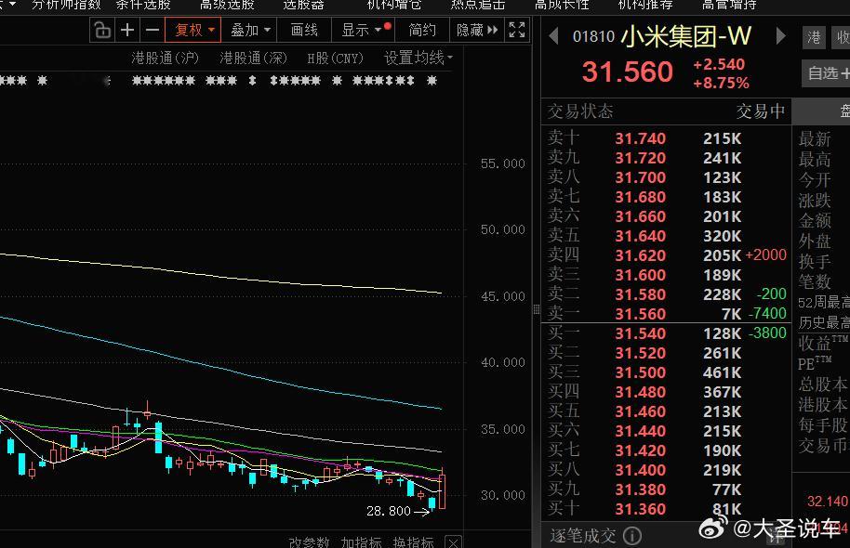Viewport: 850px width, 548px height.
Task: Open the 叠加 overlay dropdown
Action: click(x=249, y=30)
